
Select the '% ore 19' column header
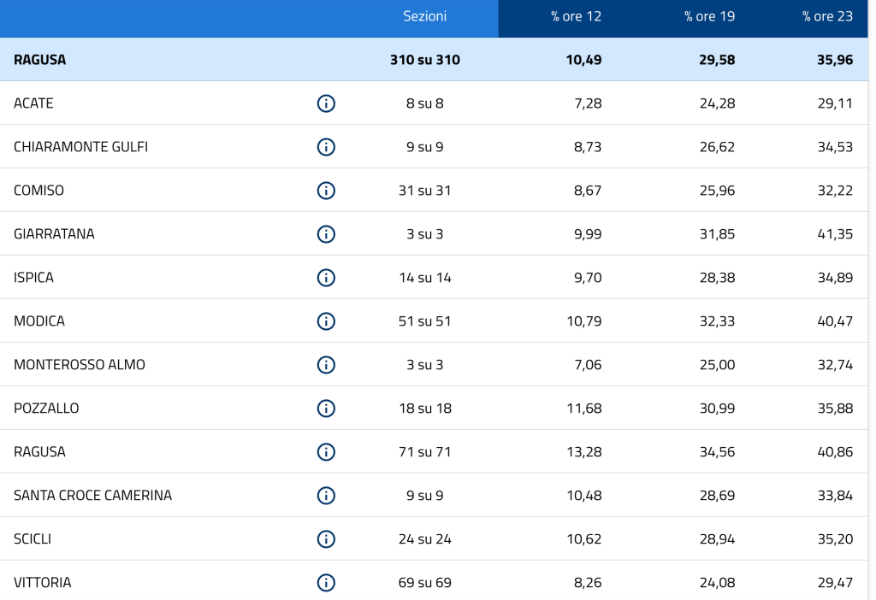709,17
